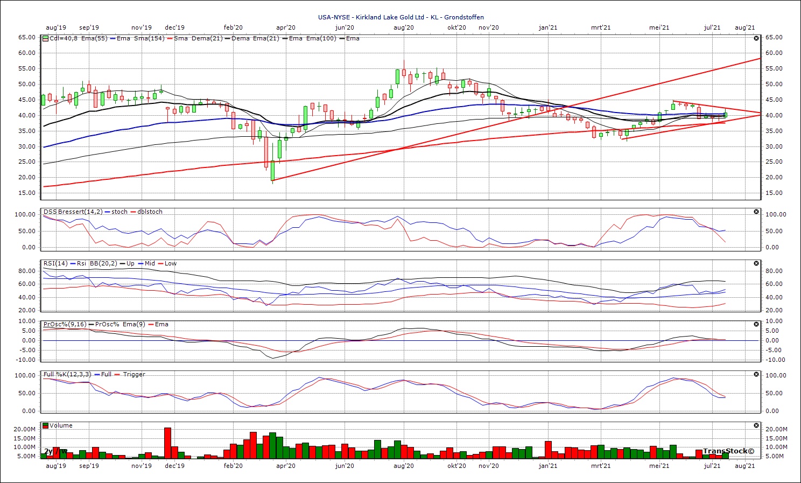This screenshot has width=801, height=483.
Task: Click the TransStock© credit text
Action: [728, 451]
